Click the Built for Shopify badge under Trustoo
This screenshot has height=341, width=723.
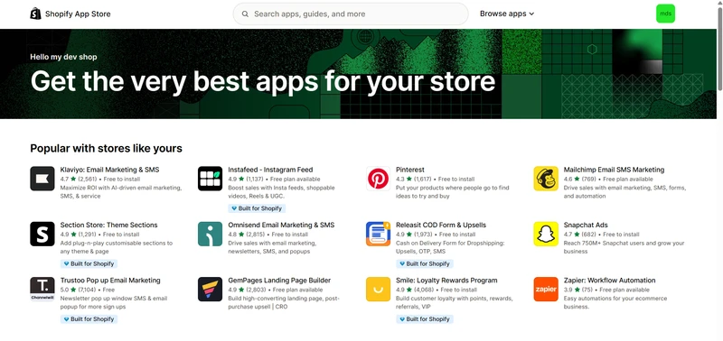89,319
